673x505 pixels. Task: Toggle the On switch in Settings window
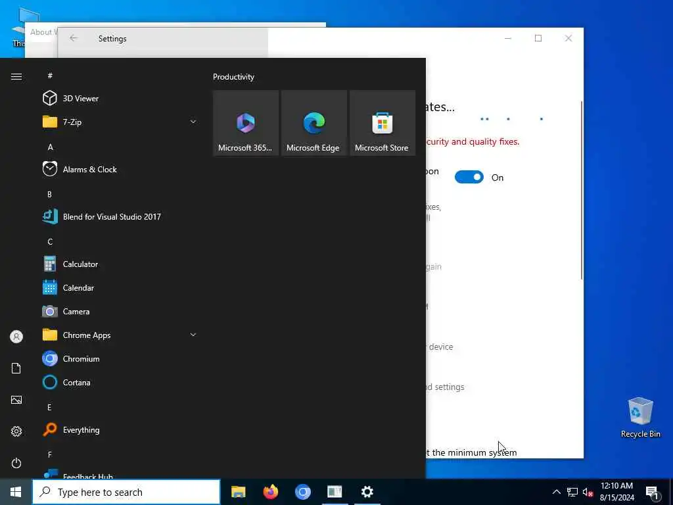469,177
